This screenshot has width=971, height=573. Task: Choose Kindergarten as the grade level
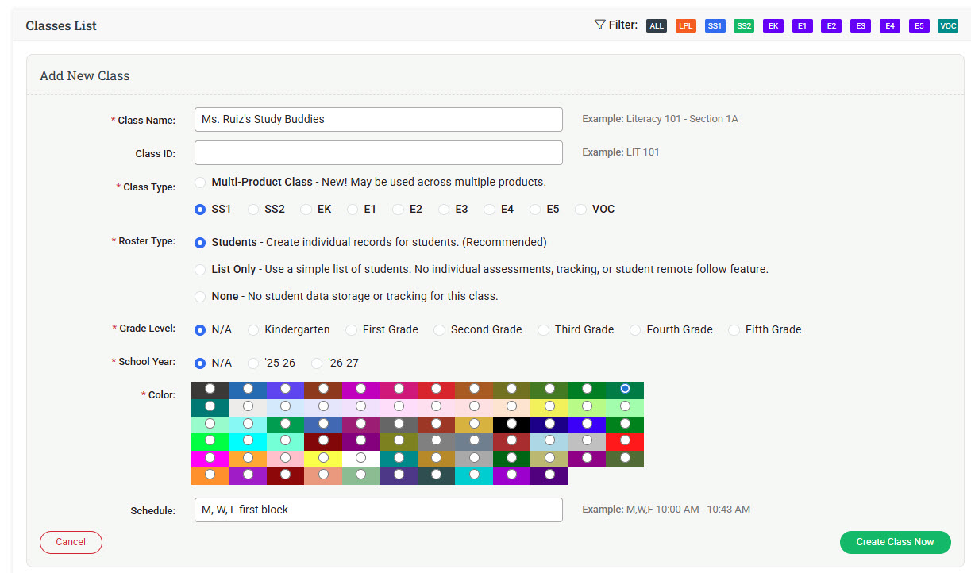coord(253,329)
